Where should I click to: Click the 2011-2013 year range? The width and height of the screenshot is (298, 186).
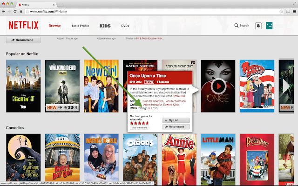coord(135,82)
